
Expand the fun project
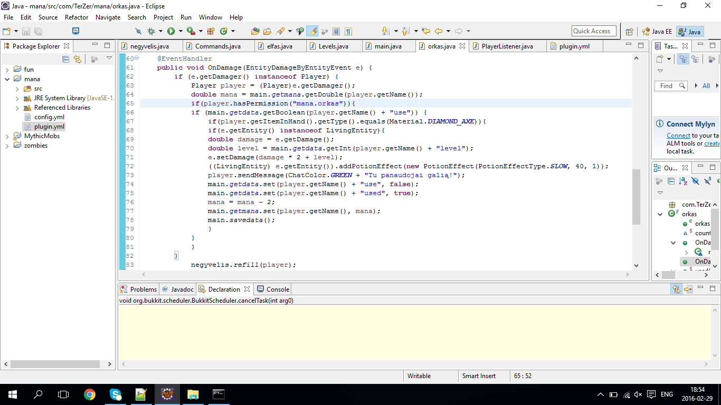(x=7, y=70)
